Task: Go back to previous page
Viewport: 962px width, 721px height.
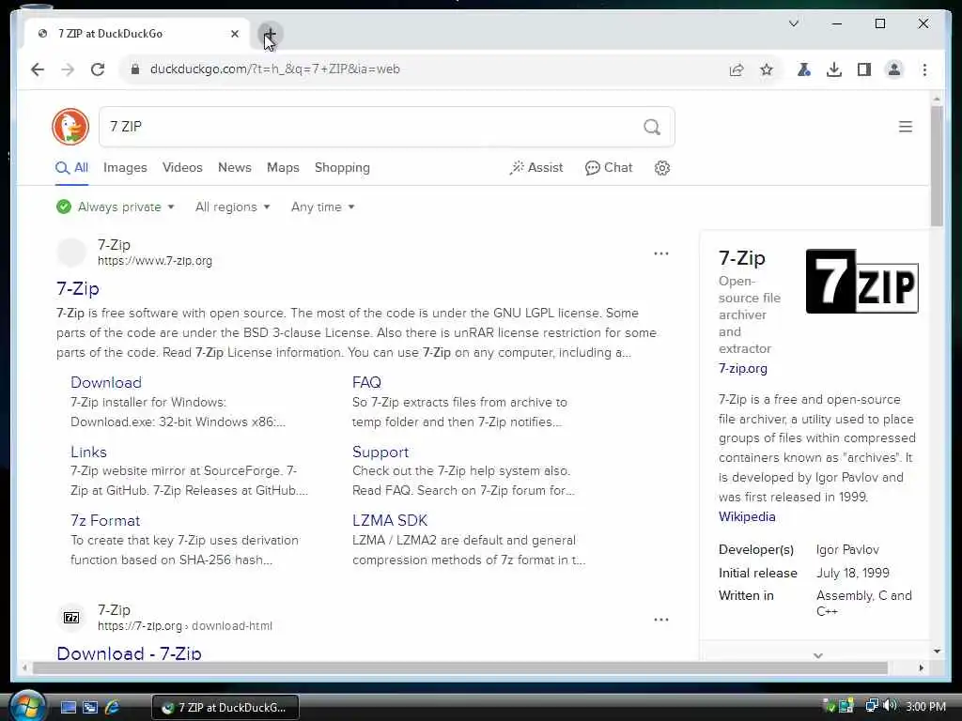Action: tap(38, 69)
